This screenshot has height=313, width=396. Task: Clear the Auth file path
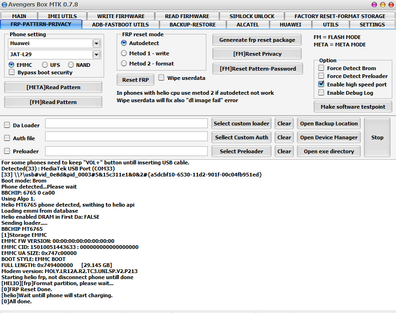(x=284, y=137)
